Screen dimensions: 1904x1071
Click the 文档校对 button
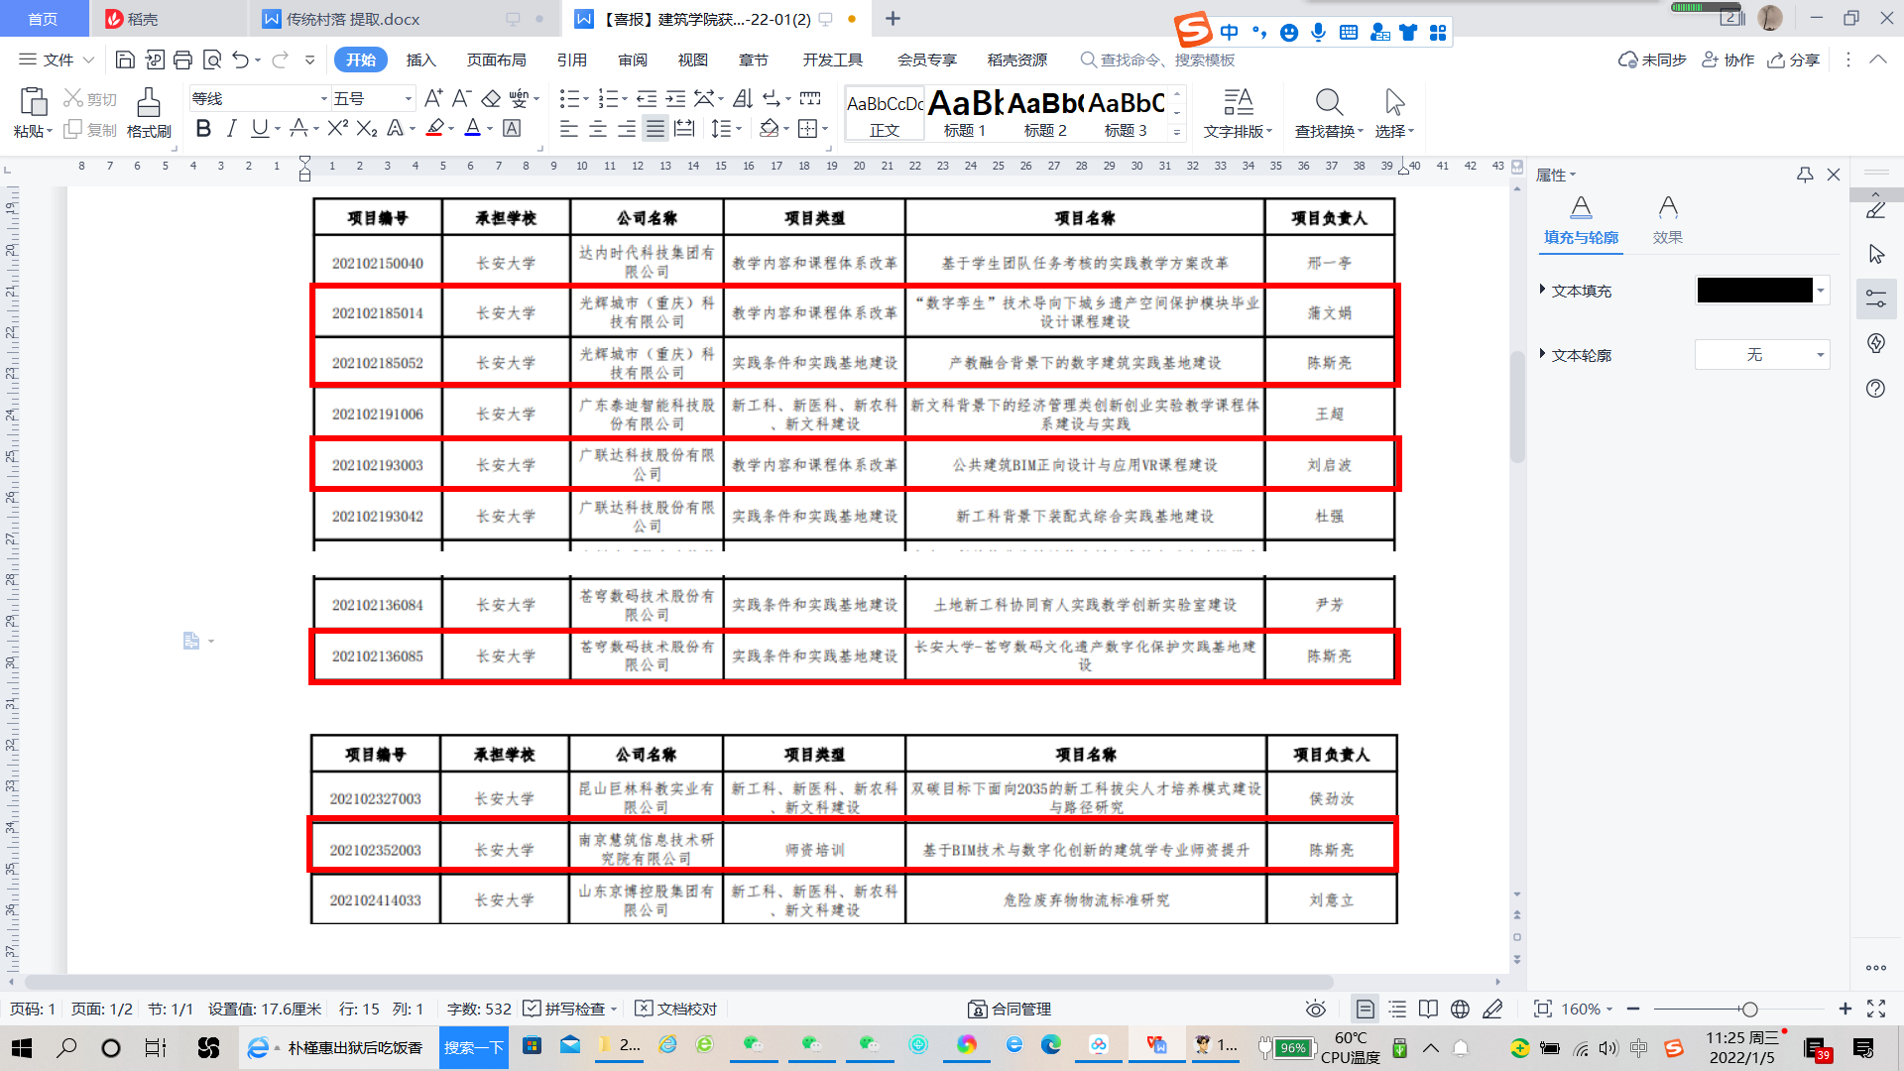pos(676,1009)
